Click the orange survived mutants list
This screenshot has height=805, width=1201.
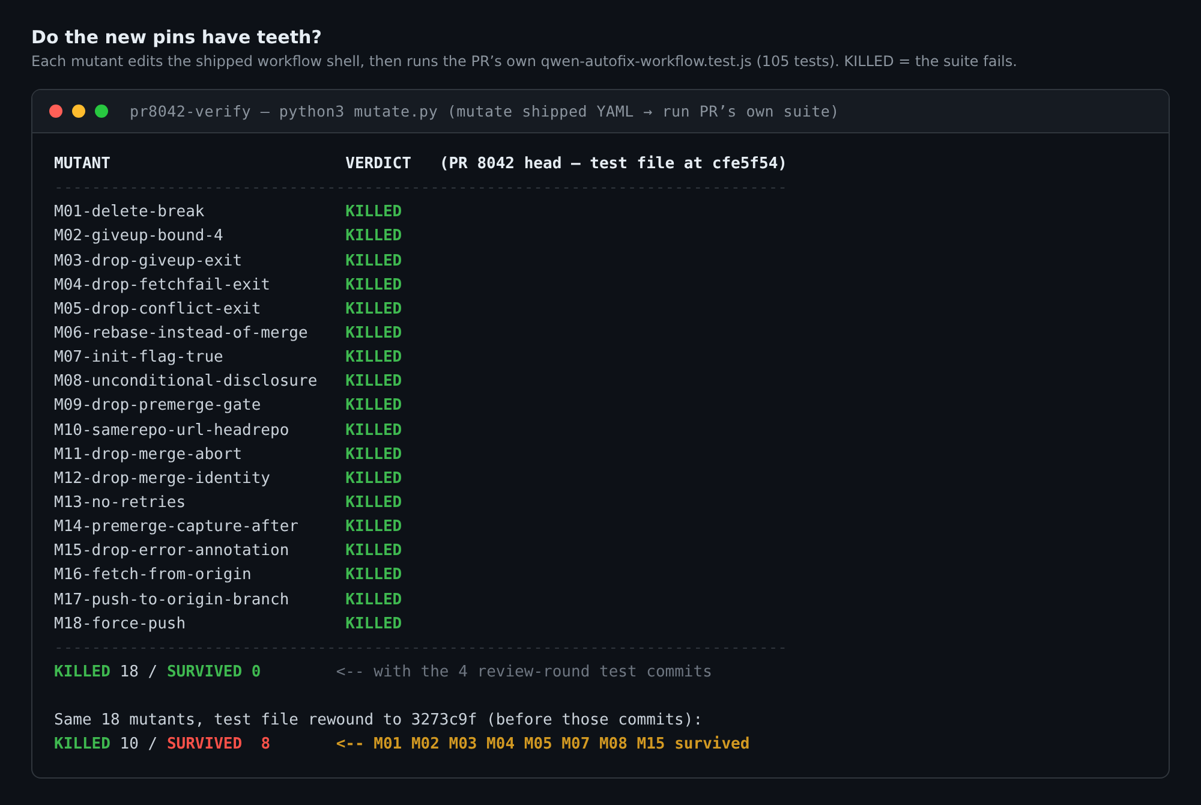pos(543,743)
